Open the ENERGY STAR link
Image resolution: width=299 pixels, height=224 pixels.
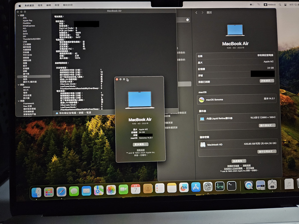[x=233, y=168]
